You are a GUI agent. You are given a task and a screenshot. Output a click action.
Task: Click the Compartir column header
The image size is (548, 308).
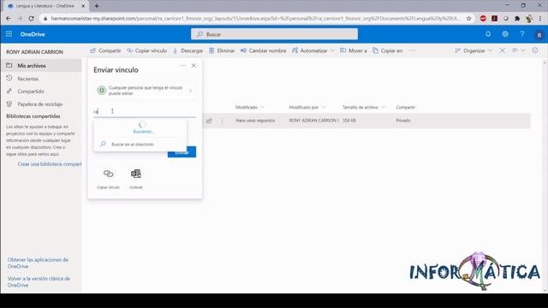pos(405,107)
